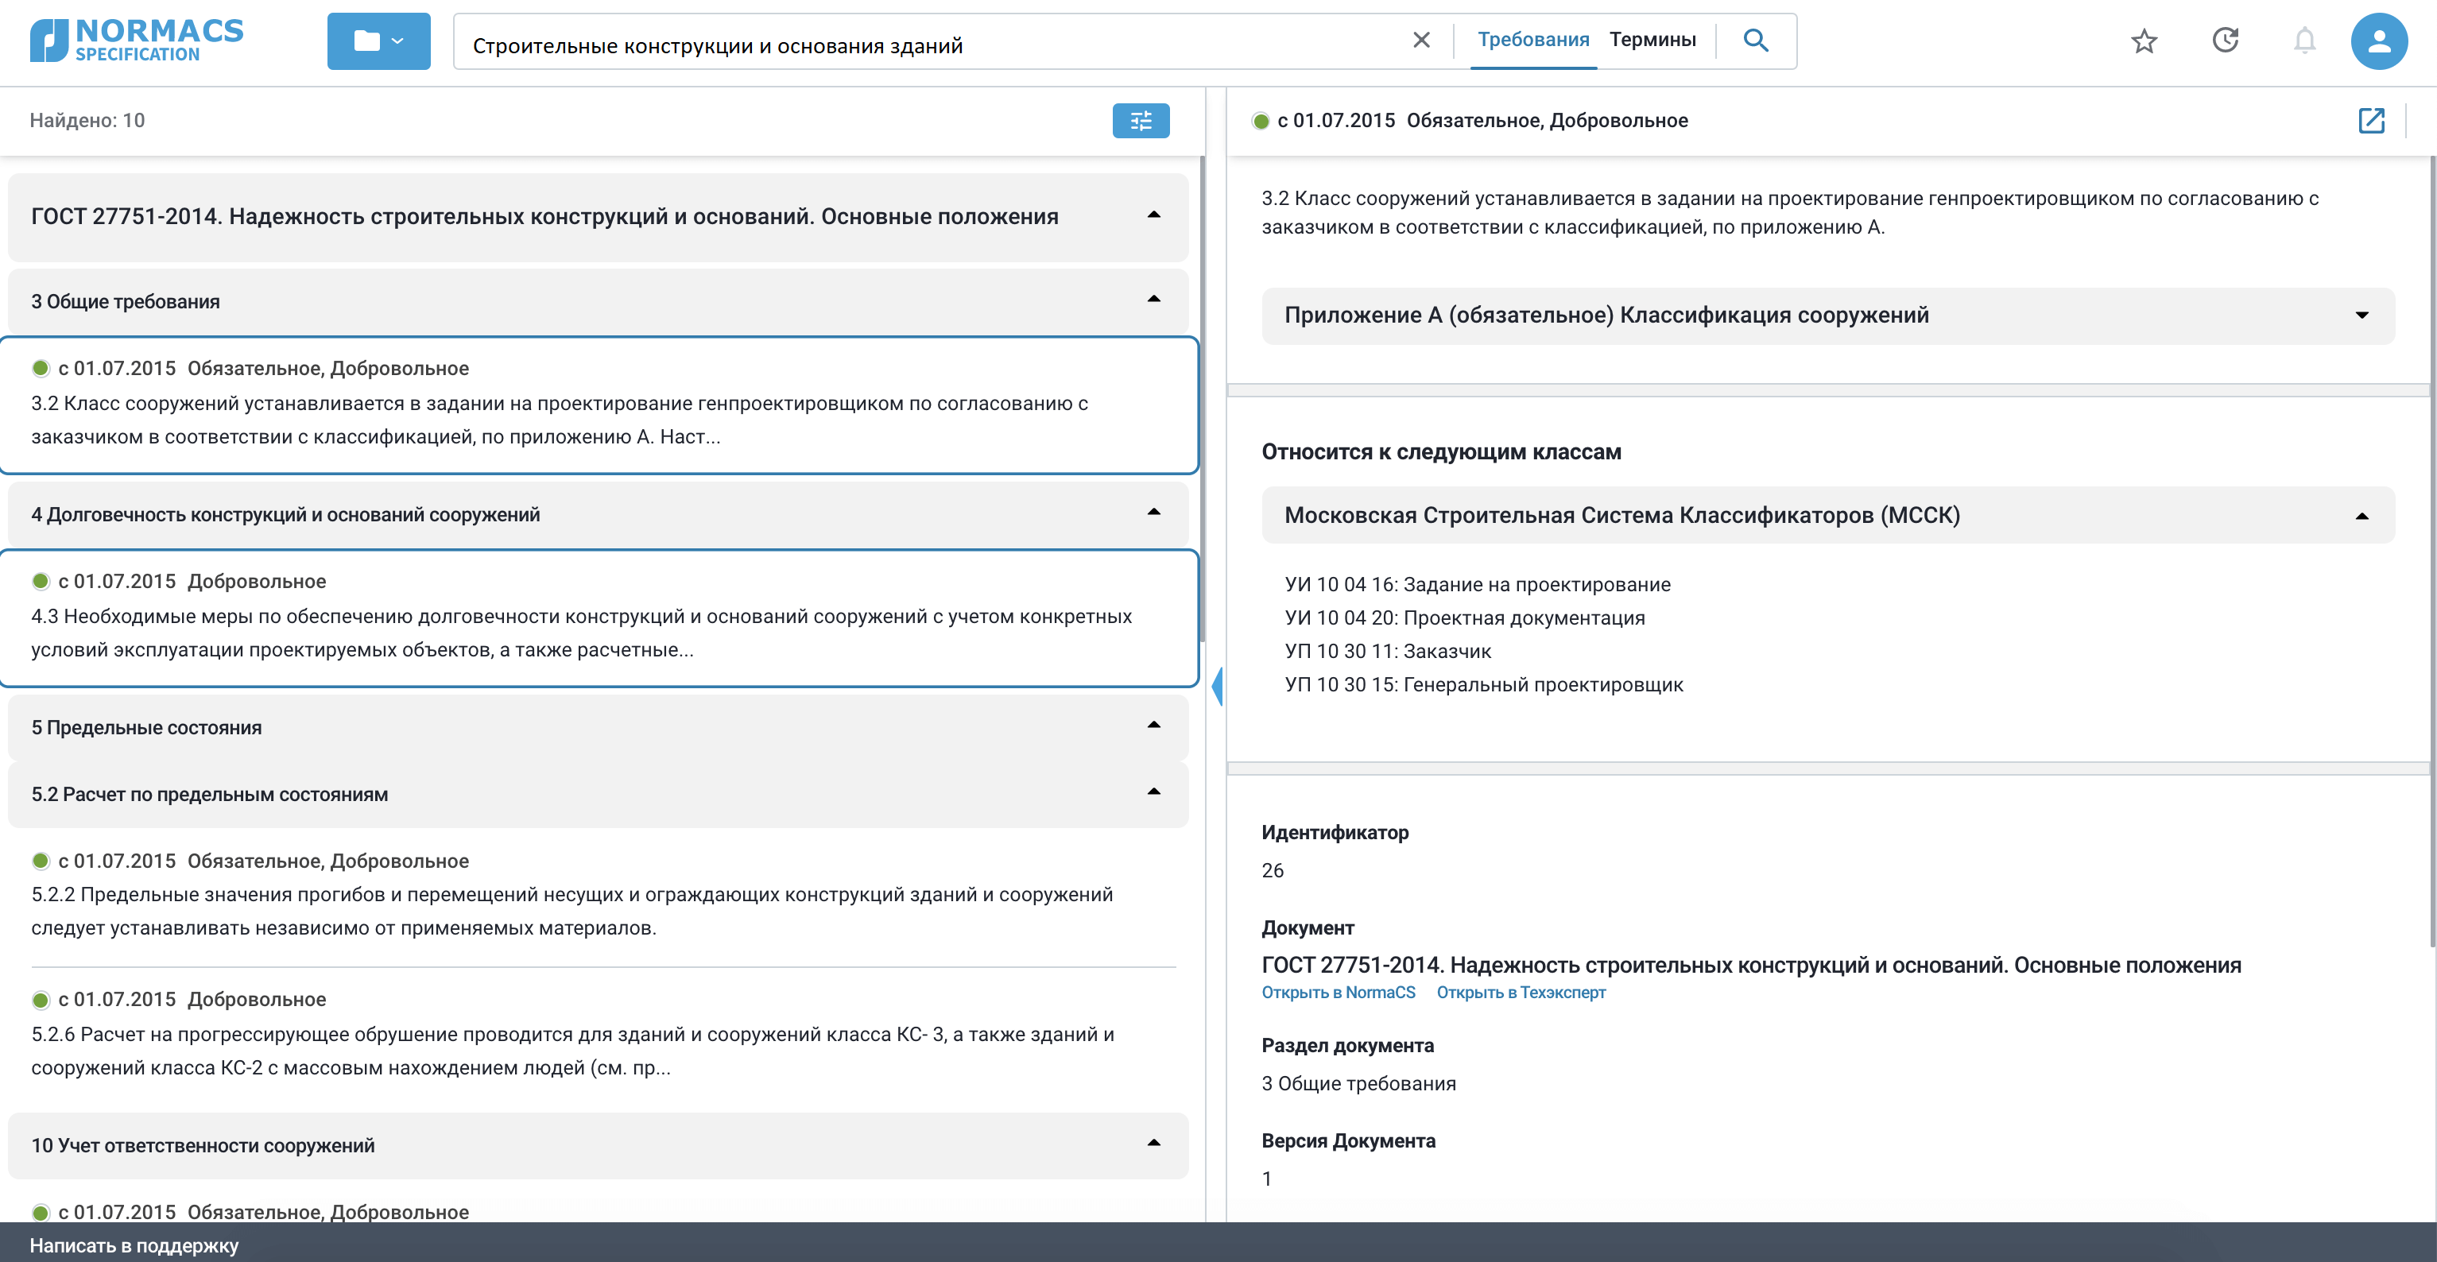This screenshot has height=1262, width=2437.
Task: Open history refresh-clock icon
Action: tap(2225, 40)
